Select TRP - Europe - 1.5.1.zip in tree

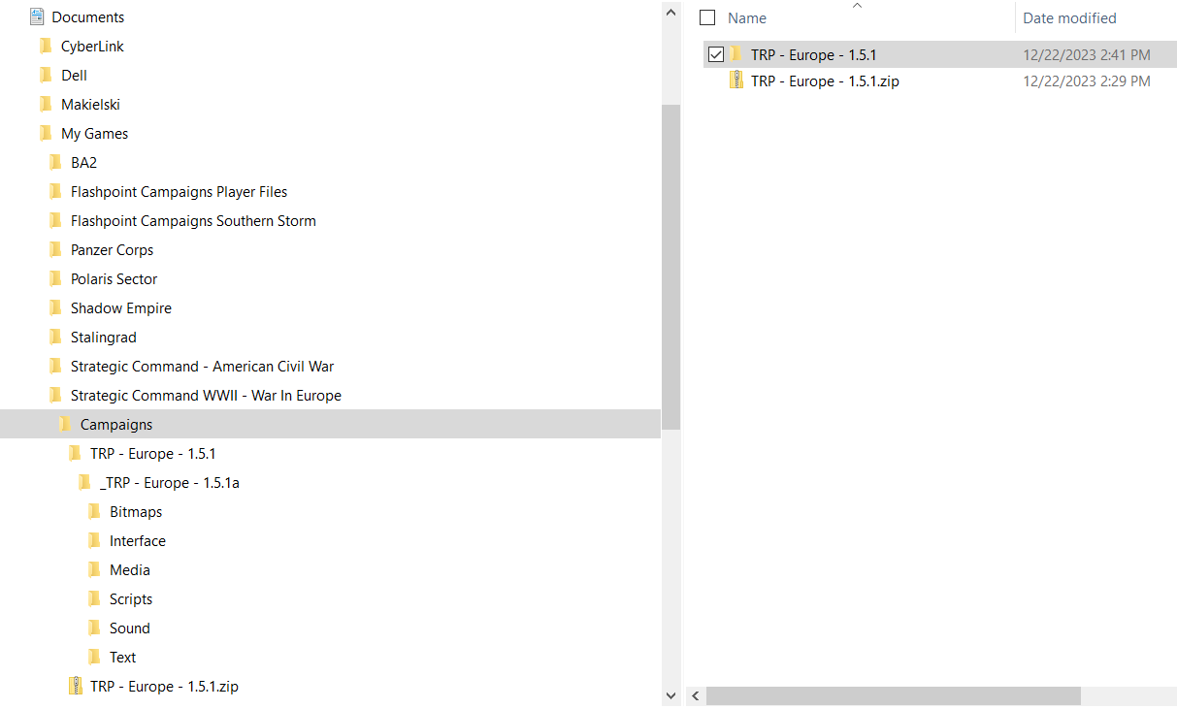(x=164, y=686)
